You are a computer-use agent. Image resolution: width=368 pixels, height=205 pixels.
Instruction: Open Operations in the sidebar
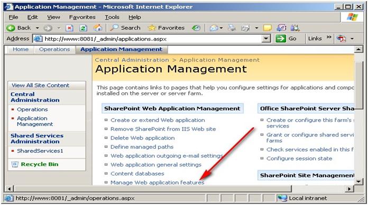point(32,110)
